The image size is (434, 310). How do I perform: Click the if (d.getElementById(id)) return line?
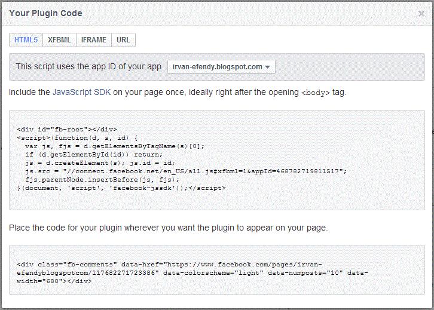(x=93, y=155)
